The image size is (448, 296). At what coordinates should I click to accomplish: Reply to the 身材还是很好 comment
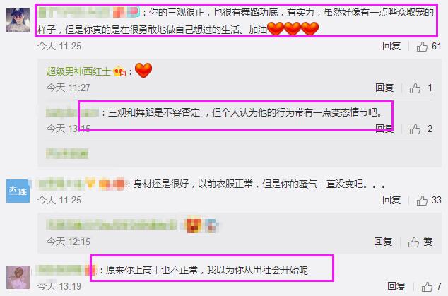click(391, 200)
